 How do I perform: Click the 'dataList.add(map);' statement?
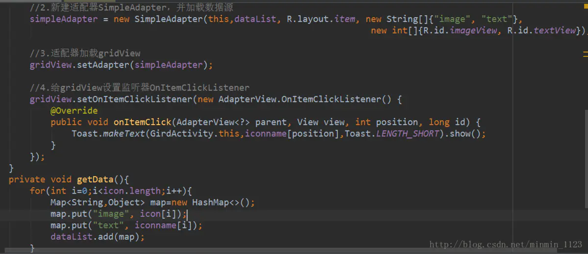pos(98,237)
